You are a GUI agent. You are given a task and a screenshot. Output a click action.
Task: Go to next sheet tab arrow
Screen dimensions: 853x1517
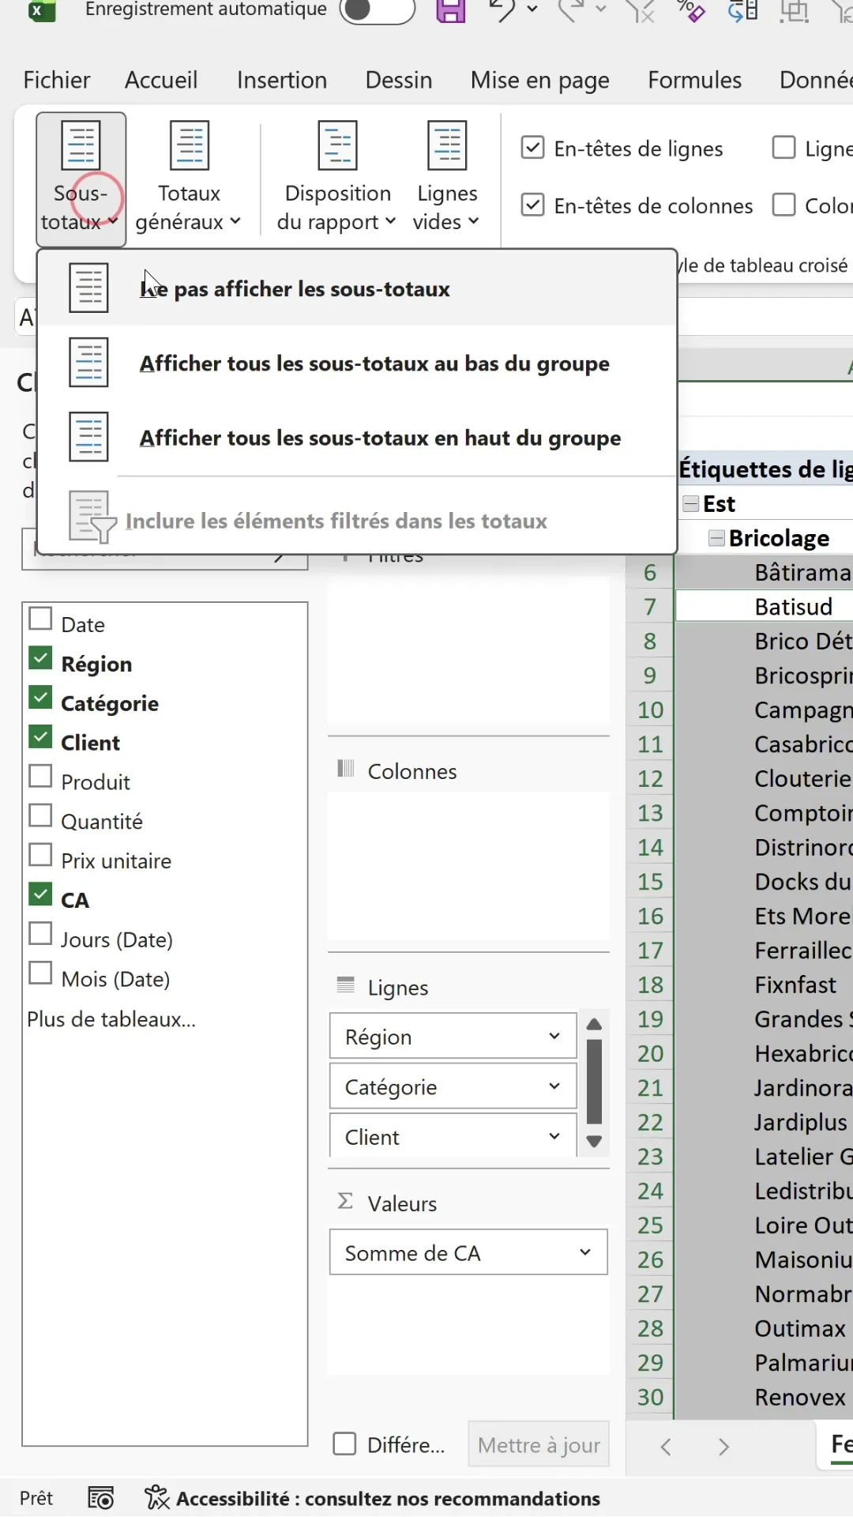tap(723, 1447)
